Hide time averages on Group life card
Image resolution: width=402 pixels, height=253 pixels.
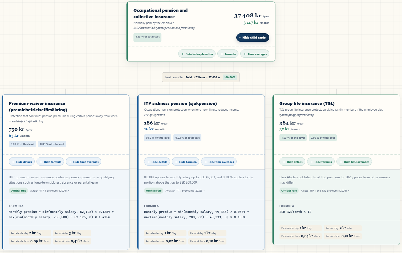coord(354,162)
